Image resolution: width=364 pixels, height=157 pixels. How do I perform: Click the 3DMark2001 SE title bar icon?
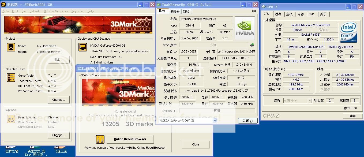pos(3,4)
